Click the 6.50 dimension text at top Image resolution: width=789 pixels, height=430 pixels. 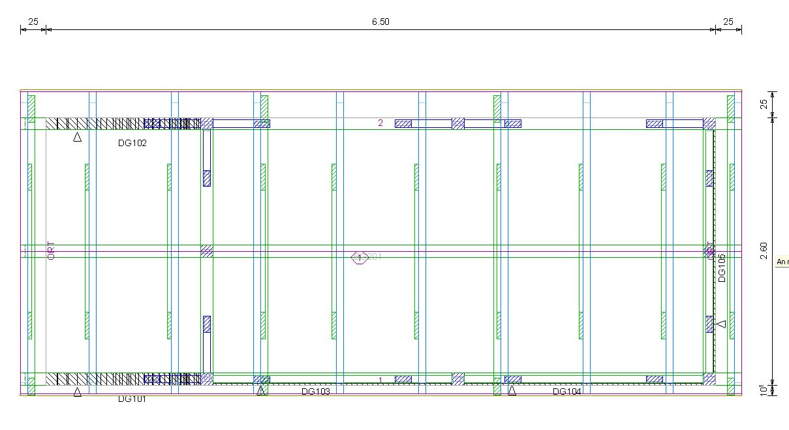pyautogui.click(x=380, y=22)
